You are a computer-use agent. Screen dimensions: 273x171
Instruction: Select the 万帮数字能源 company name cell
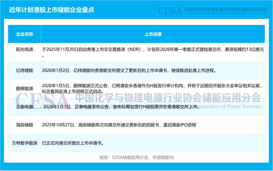pyautogui.click(x=24, y=143)
